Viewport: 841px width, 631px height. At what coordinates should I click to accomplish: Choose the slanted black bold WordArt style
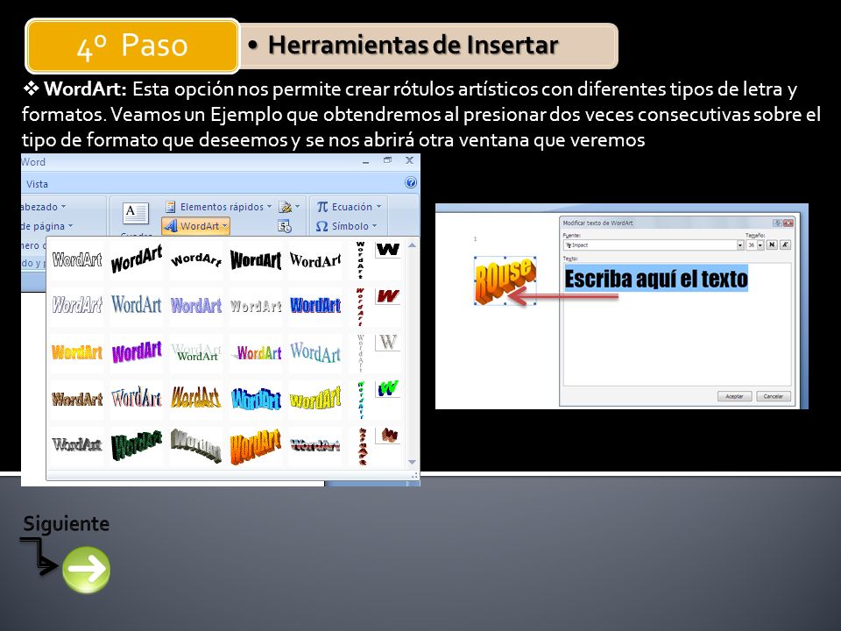[137, 259]
